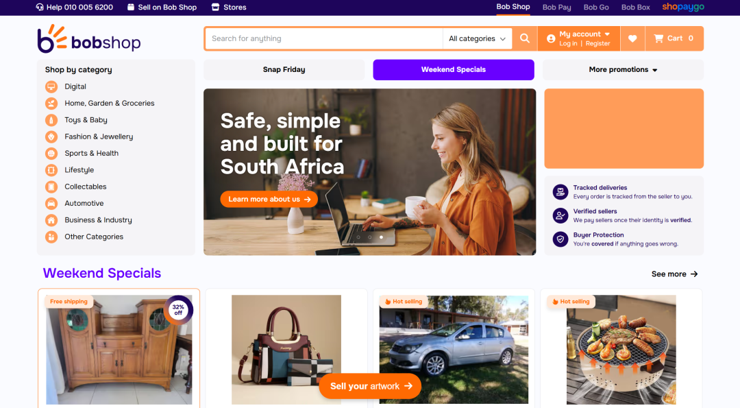Click the Search for anything field

323,38
